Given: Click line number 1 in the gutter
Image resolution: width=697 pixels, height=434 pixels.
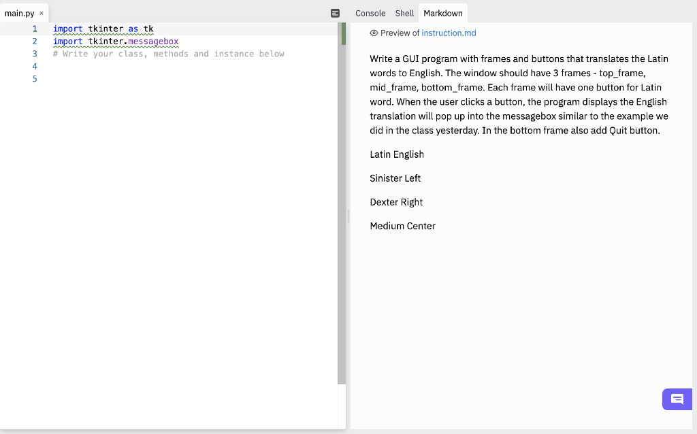Looking at the screenshot, I should tap(35, 29).
